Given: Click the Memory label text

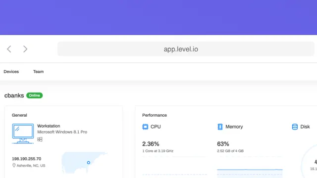Looking at the screenshot, I should click(x=234, y=127).
